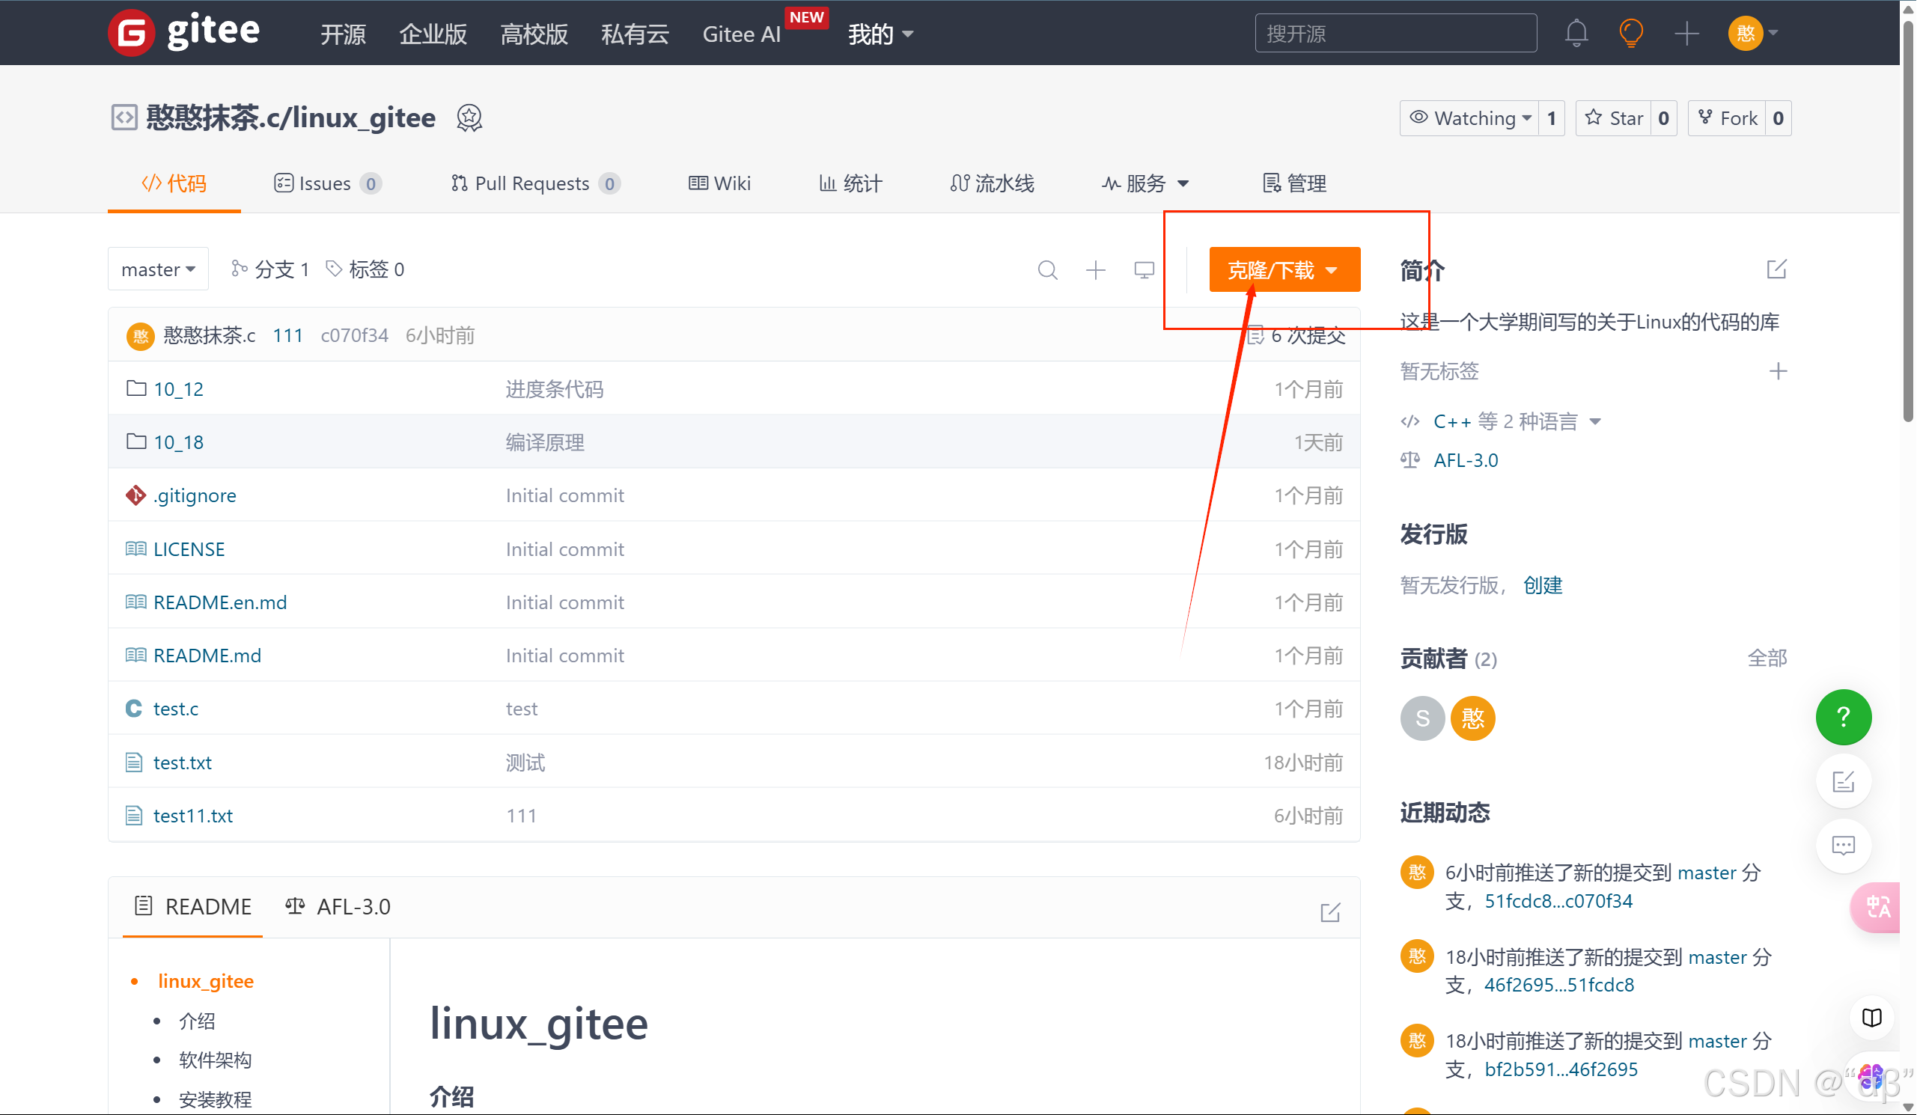Switch to the 管理 tab
The width and height of the screenshot is (1917, 1115).
click(x=1294, y=183)
